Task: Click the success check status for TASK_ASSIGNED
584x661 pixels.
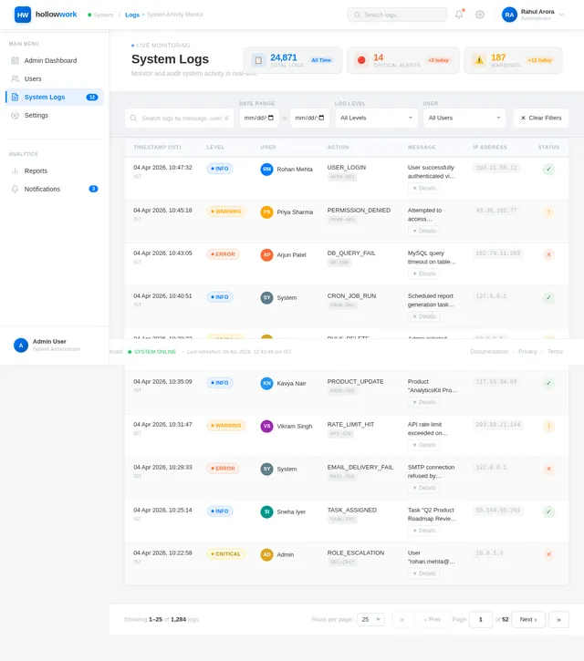Action: (548, 511)
